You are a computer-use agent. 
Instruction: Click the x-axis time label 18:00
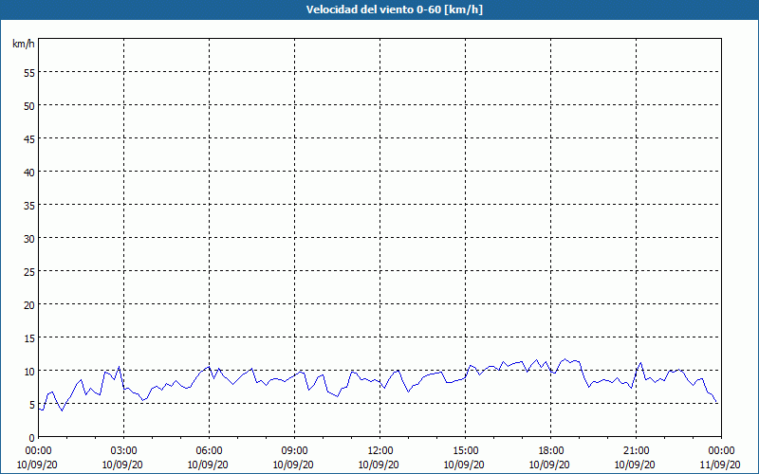coord(550,451)
